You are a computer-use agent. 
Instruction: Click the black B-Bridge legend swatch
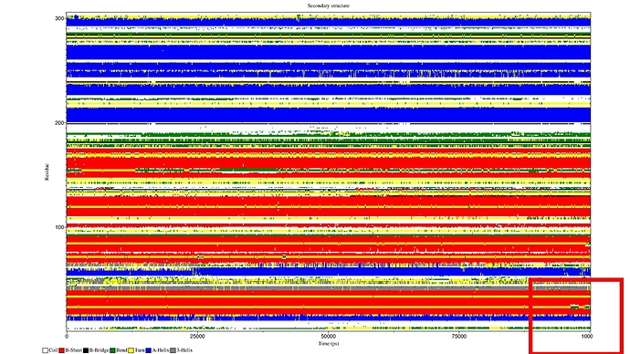point(86,350)
